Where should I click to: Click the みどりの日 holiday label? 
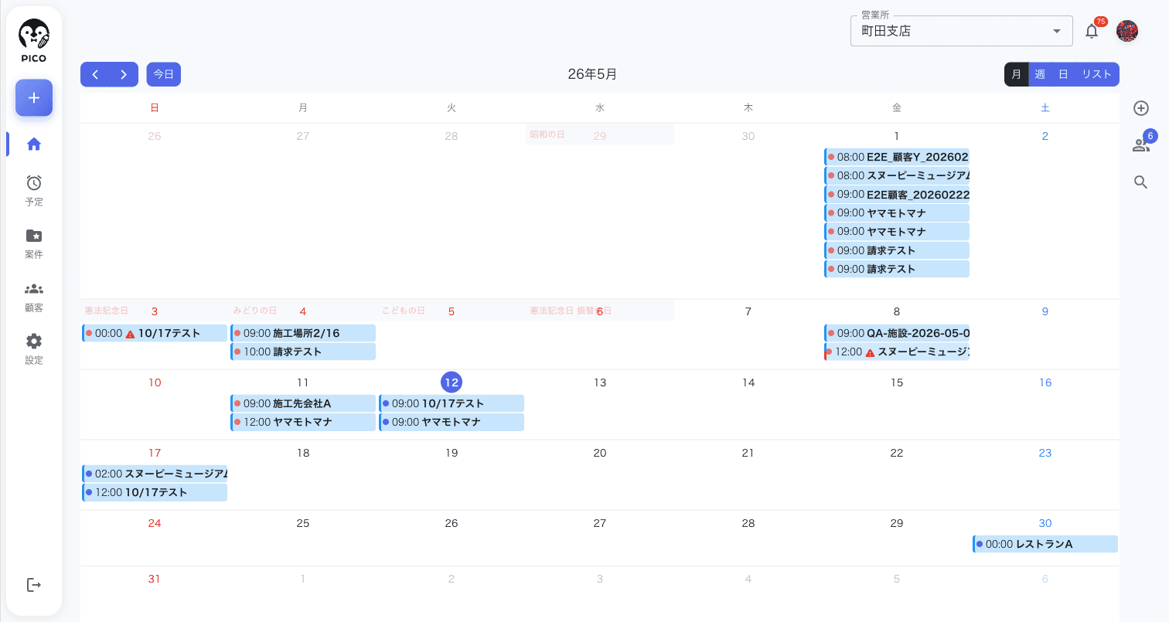[255, 311]
